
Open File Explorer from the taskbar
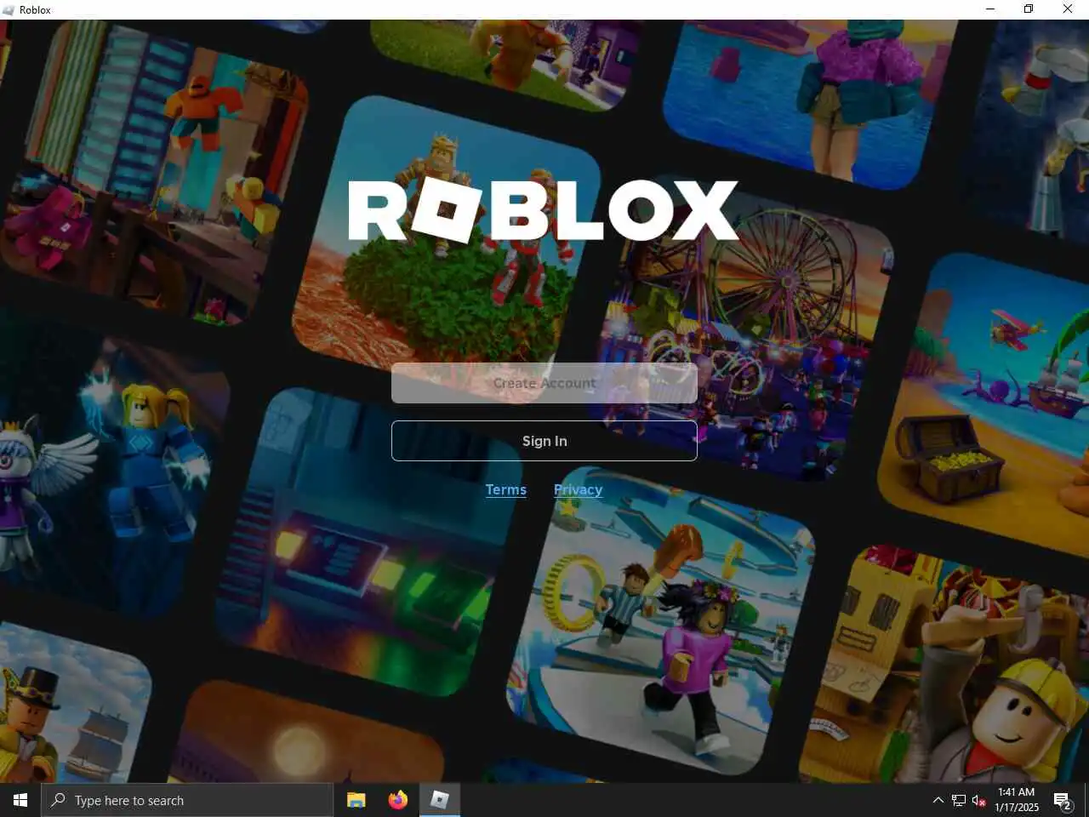tap(356, 800)
